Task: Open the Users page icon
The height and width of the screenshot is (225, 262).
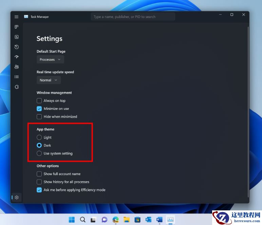Action: click(17, 67)
